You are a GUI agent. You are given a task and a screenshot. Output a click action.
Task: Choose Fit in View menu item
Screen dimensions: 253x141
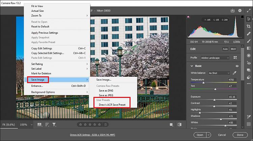(57, 6)
